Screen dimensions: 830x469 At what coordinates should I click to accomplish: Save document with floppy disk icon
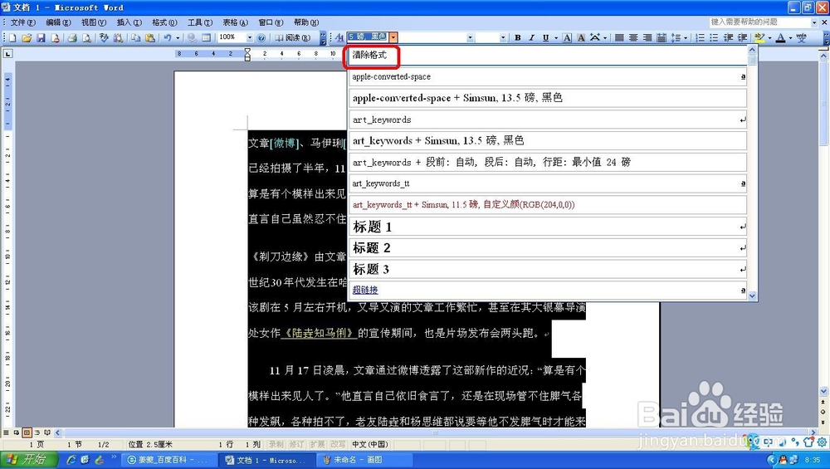(41, 38)
